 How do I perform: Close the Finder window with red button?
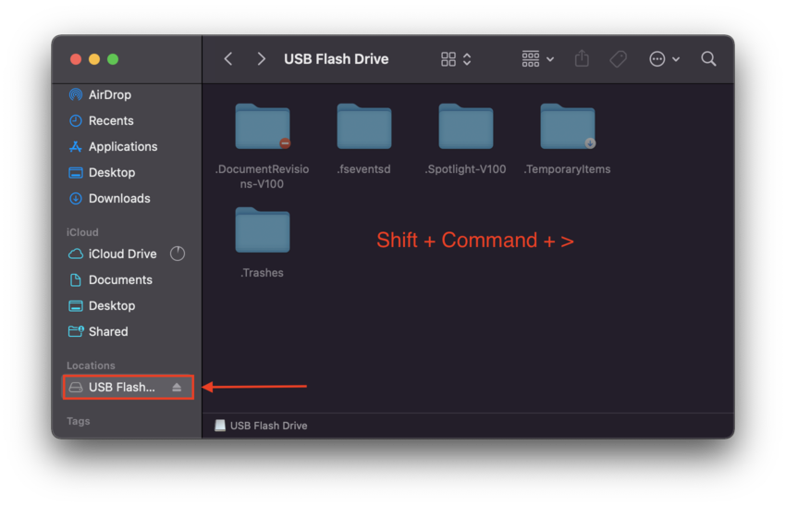pyautogui.click(x=76, y=59)
